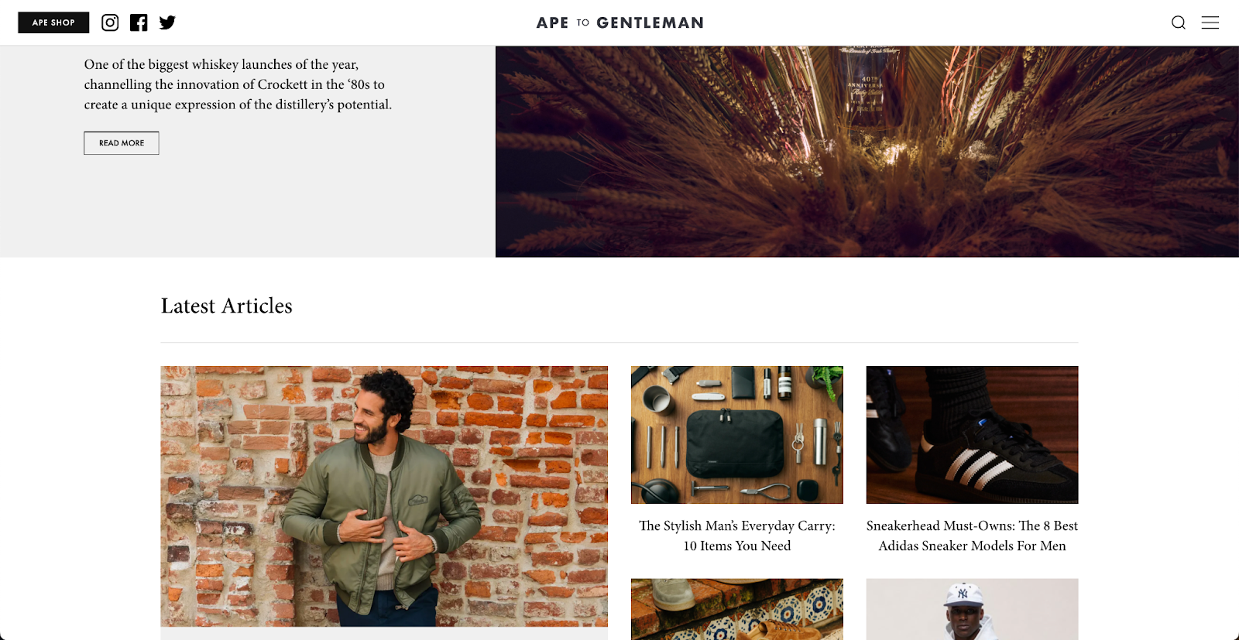Open 'The Stylish Man's Everyday Carry' article
Screen dimensions: 1239x640
[x=736, y=535]
